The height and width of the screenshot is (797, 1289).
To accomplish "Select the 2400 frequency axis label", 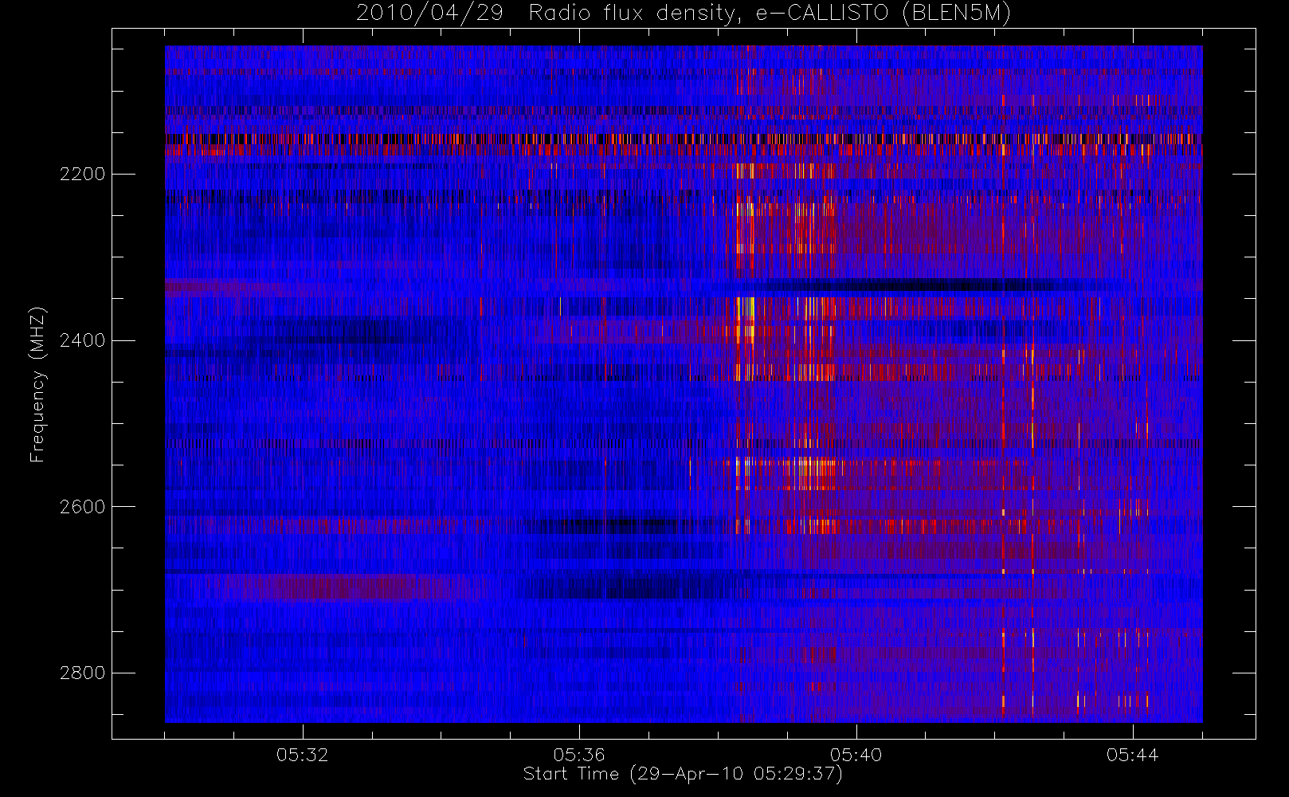I will [x=82, y=340].
